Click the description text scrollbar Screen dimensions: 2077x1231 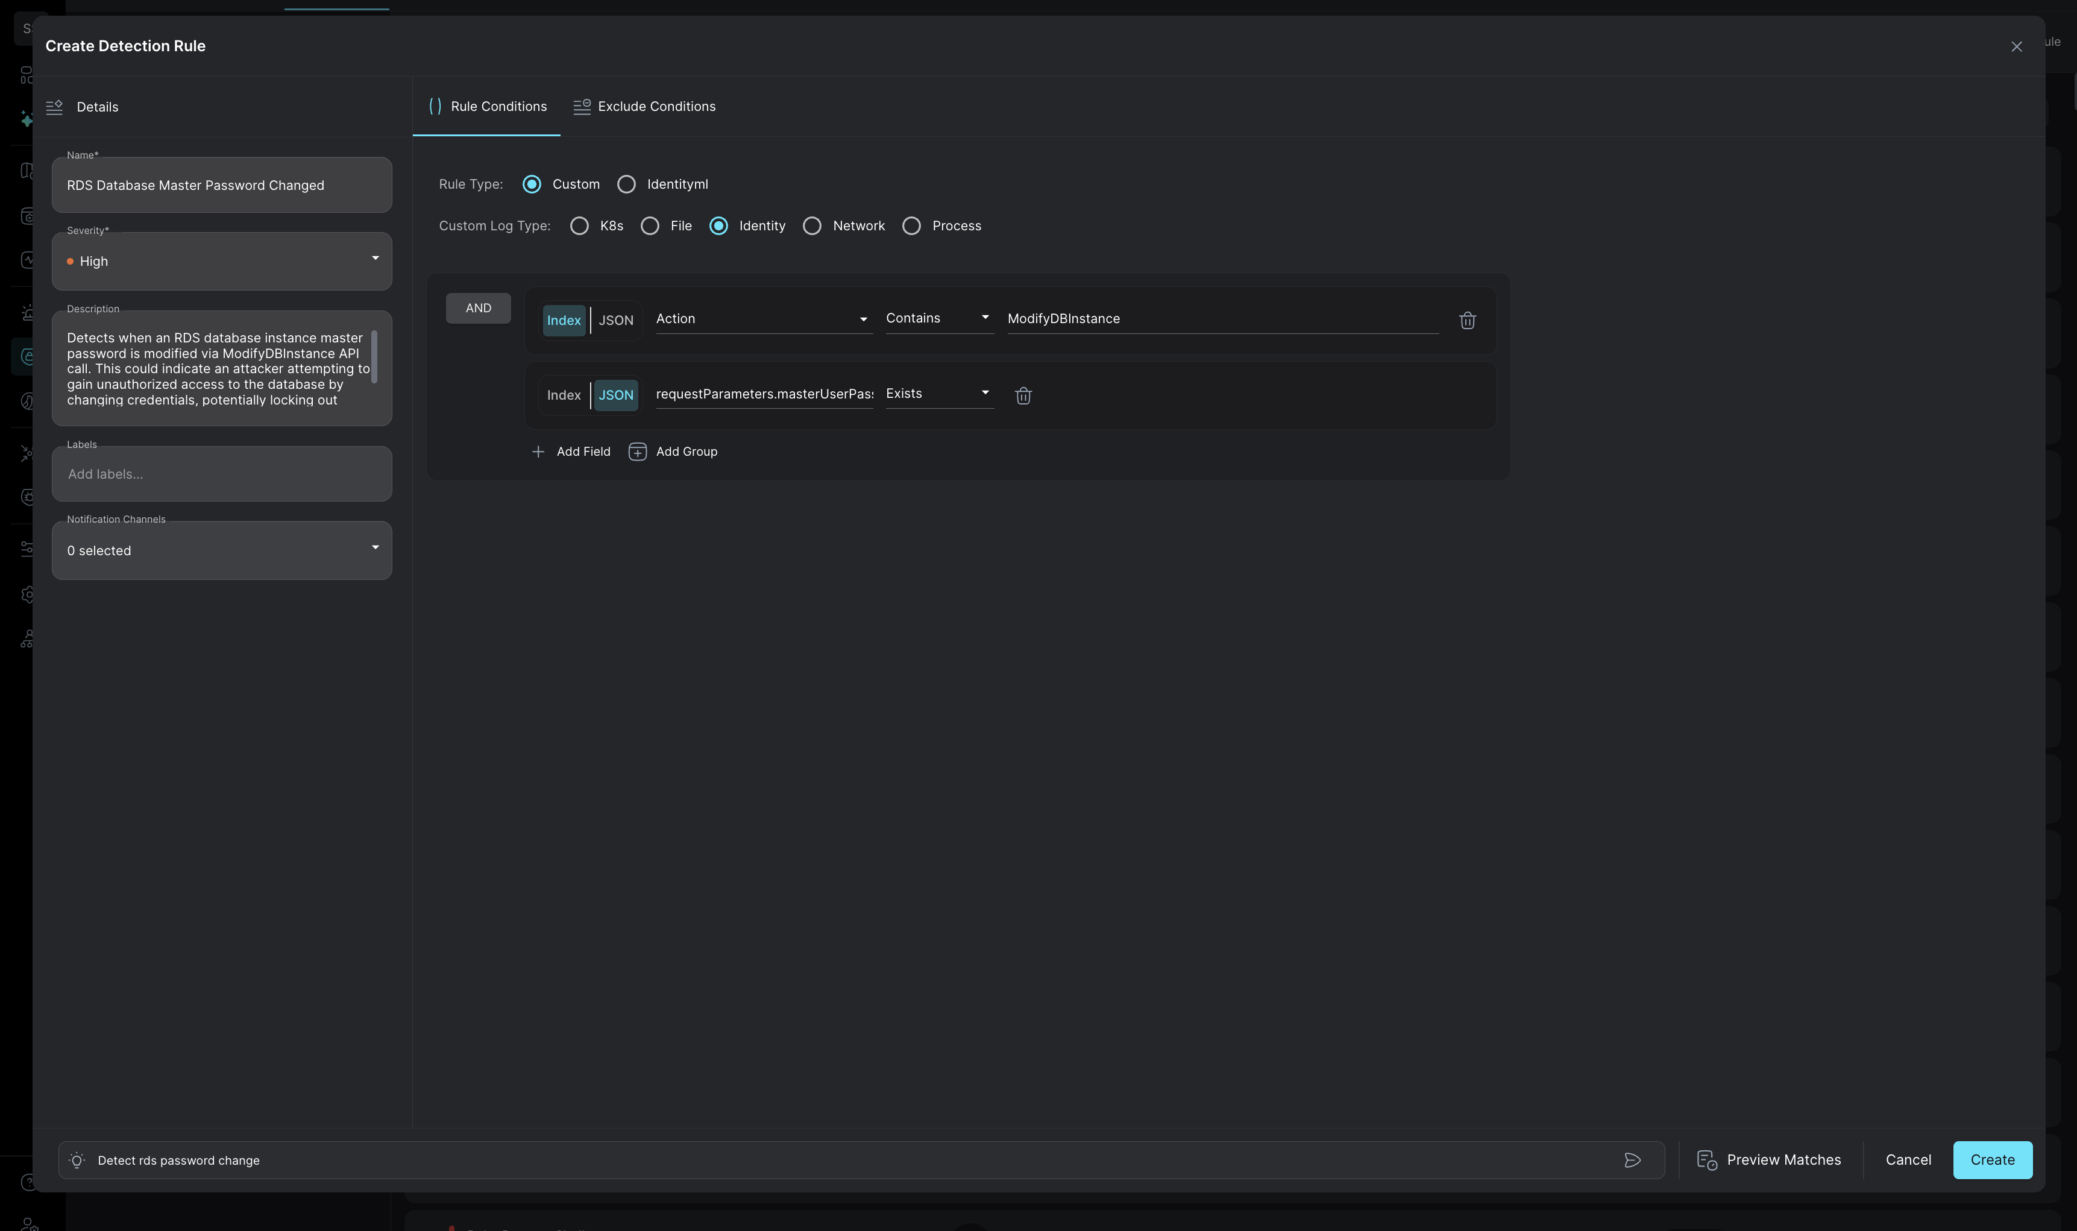pyautogui.click(x=374, y=357)
